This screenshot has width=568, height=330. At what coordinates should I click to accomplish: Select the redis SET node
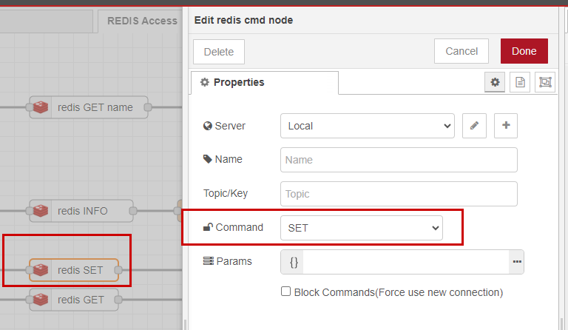[74, 270]
